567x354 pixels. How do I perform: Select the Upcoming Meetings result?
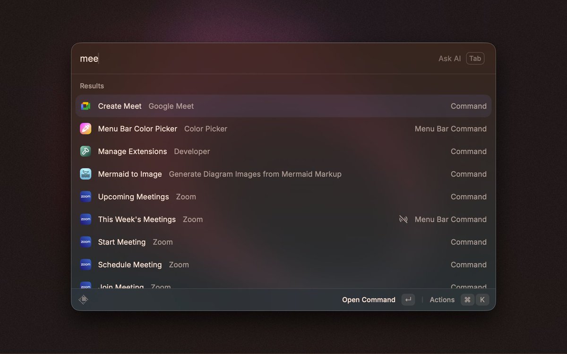point(283,197)
